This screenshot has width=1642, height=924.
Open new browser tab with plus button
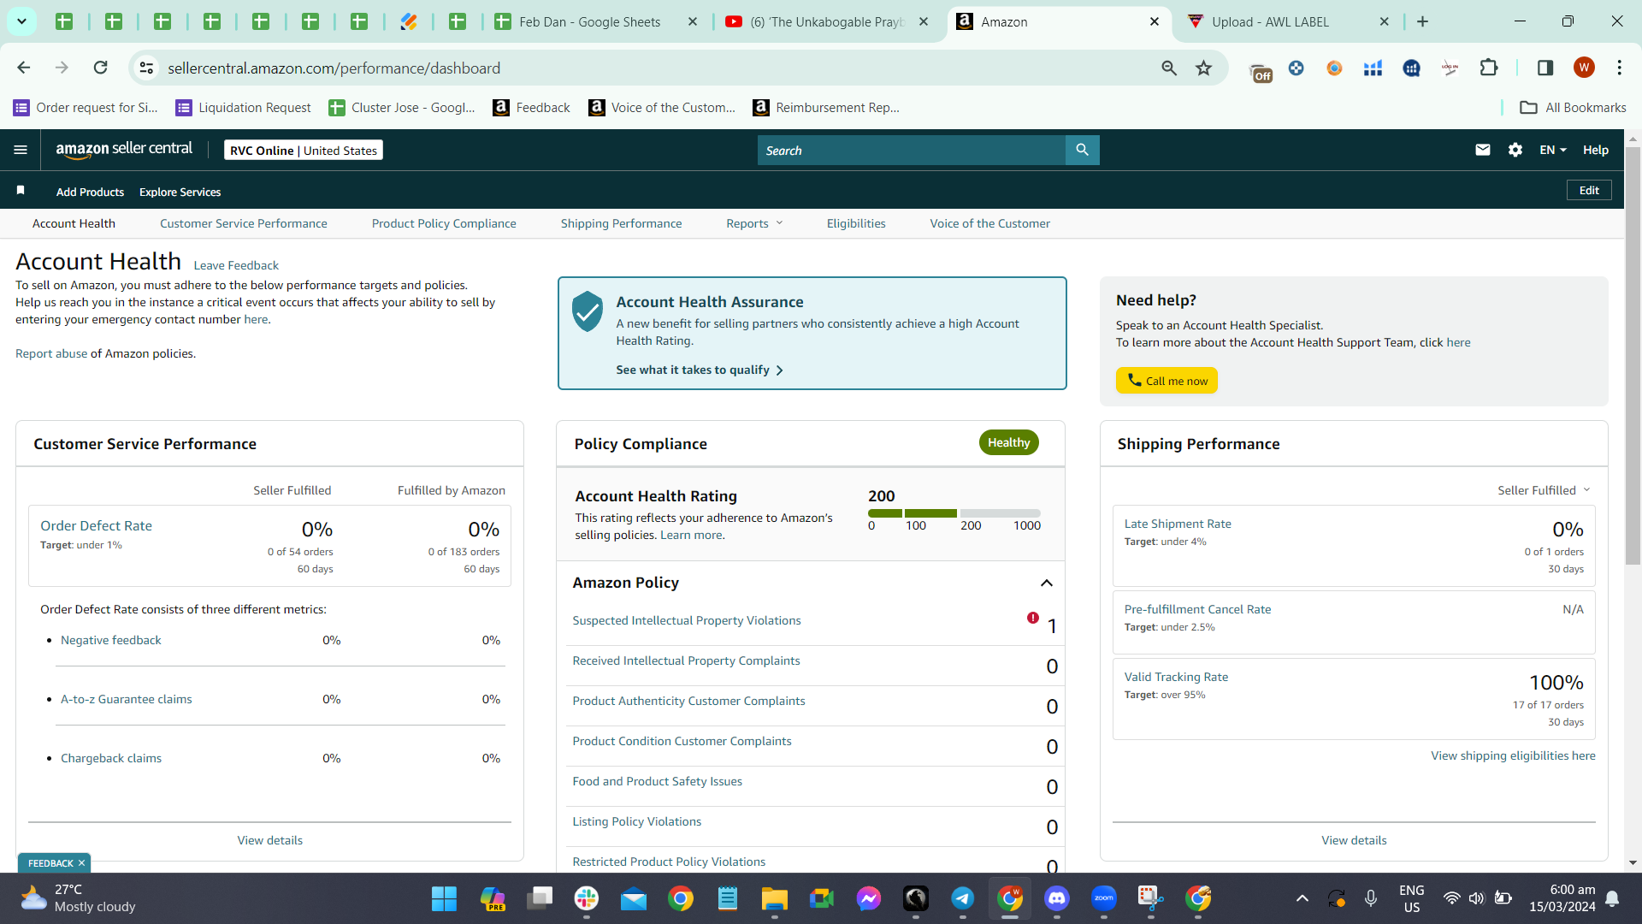coord(1423,21)
